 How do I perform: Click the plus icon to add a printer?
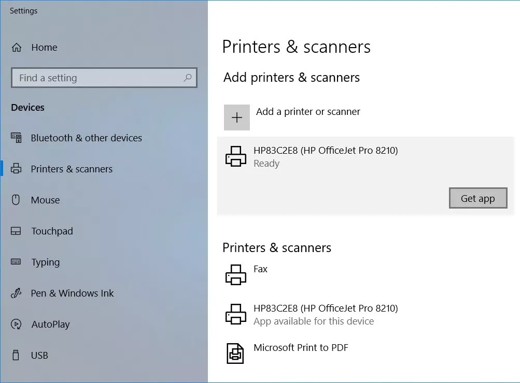(237, 117)
